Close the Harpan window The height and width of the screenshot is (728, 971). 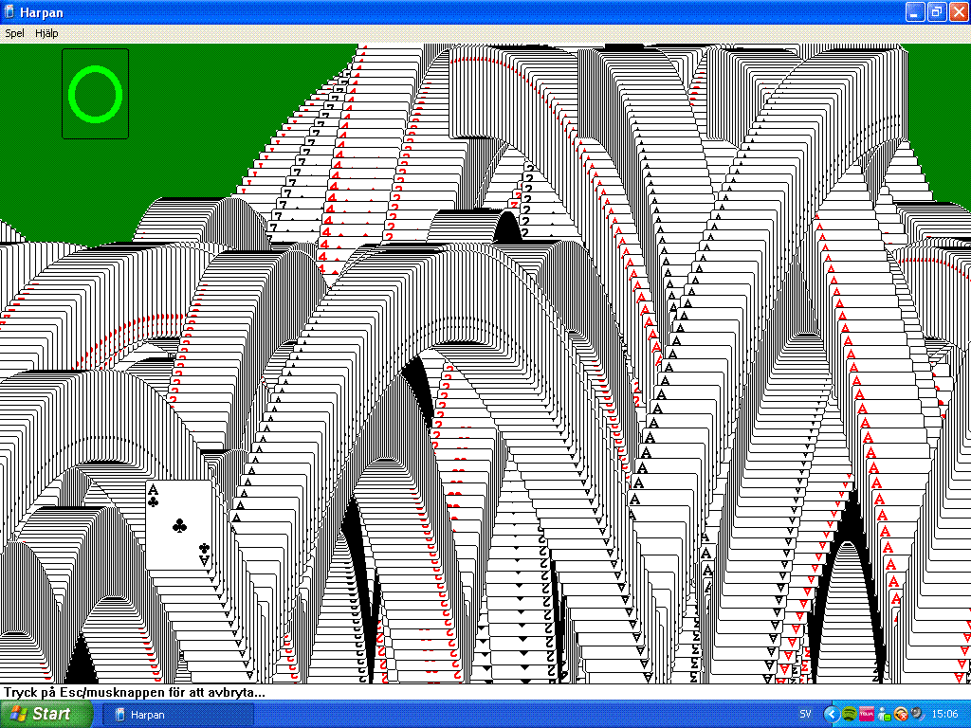[x=959, y=11]
